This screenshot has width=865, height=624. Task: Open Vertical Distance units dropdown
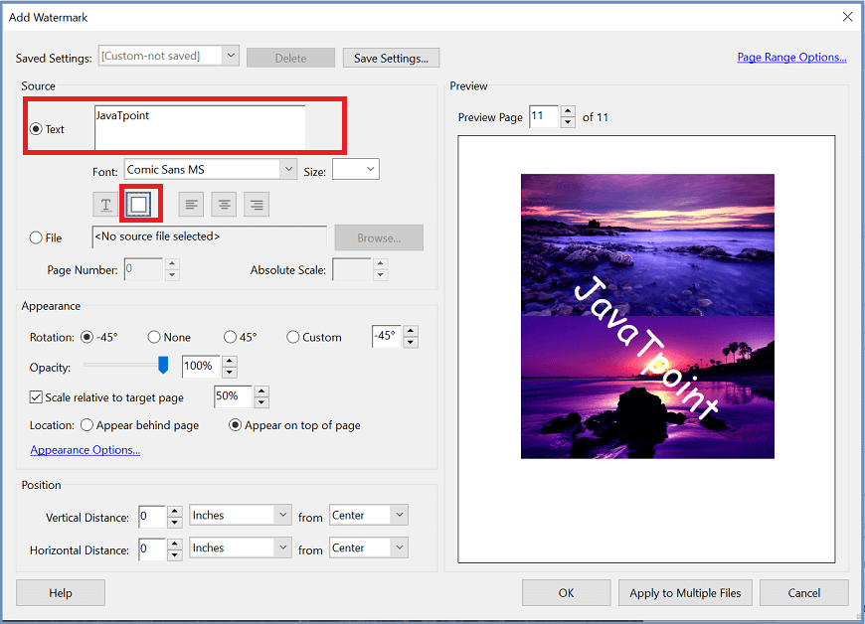coord(282,515)
